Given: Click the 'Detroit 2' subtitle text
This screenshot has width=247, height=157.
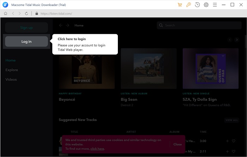Looking at the screenshot, I should pyautogui.click(x=127, y=105).
